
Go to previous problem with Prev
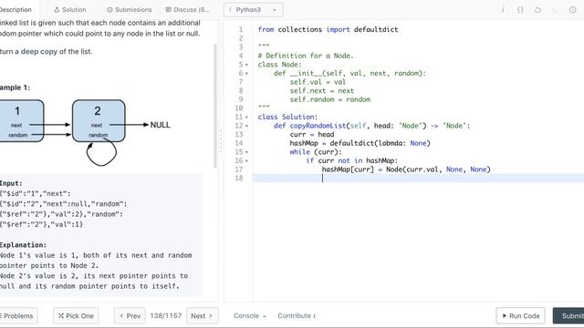(x=130, y=316)
